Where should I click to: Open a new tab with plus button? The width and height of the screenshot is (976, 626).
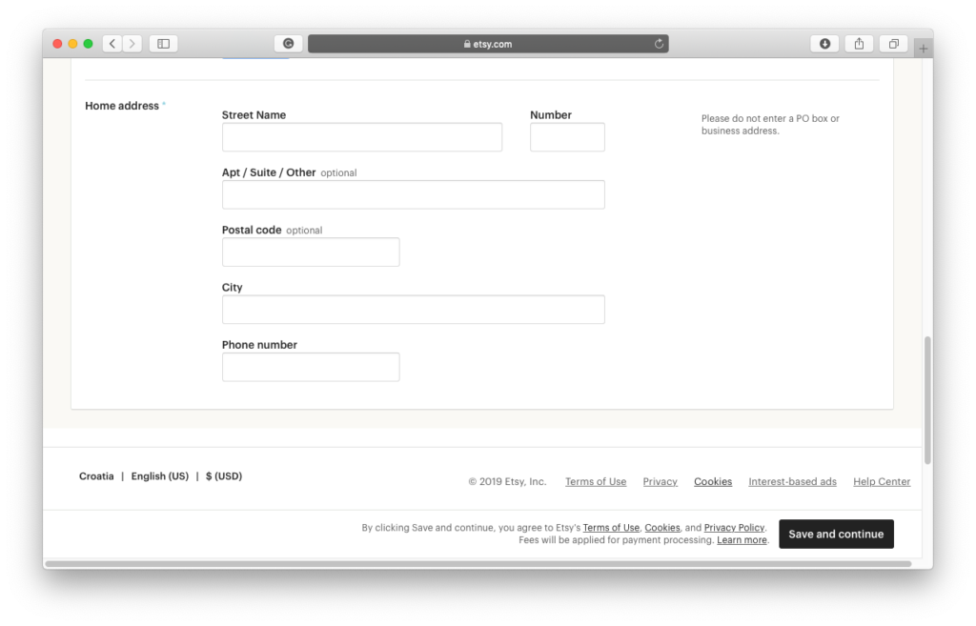click(x=923, y=48)
